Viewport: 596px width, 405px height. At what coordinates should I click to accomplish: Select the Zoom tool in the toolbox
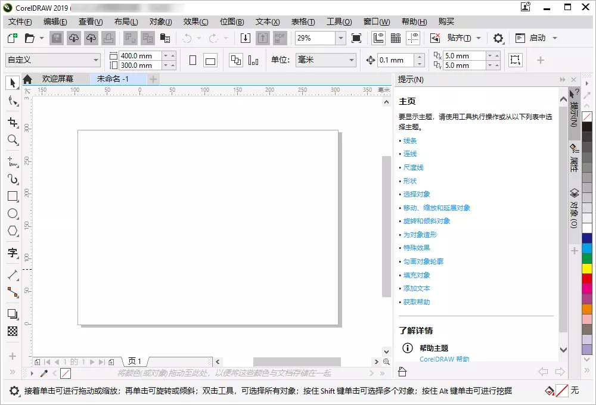point(13,140)
